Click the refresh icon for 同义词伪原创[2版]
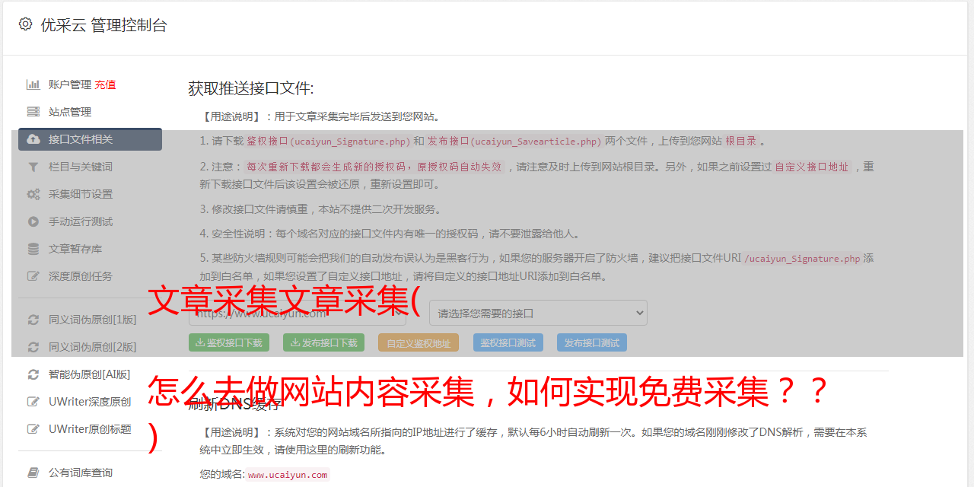The height and width of the screenshot is (487, 974). 33,347
